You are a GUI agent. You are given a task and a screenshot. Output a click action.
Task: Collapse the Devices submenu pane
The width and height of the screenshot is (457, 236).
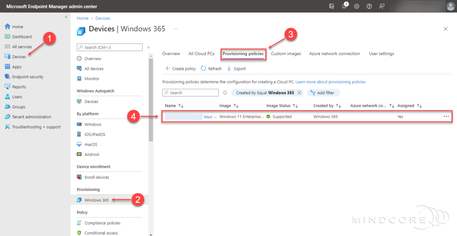point(149,47)
